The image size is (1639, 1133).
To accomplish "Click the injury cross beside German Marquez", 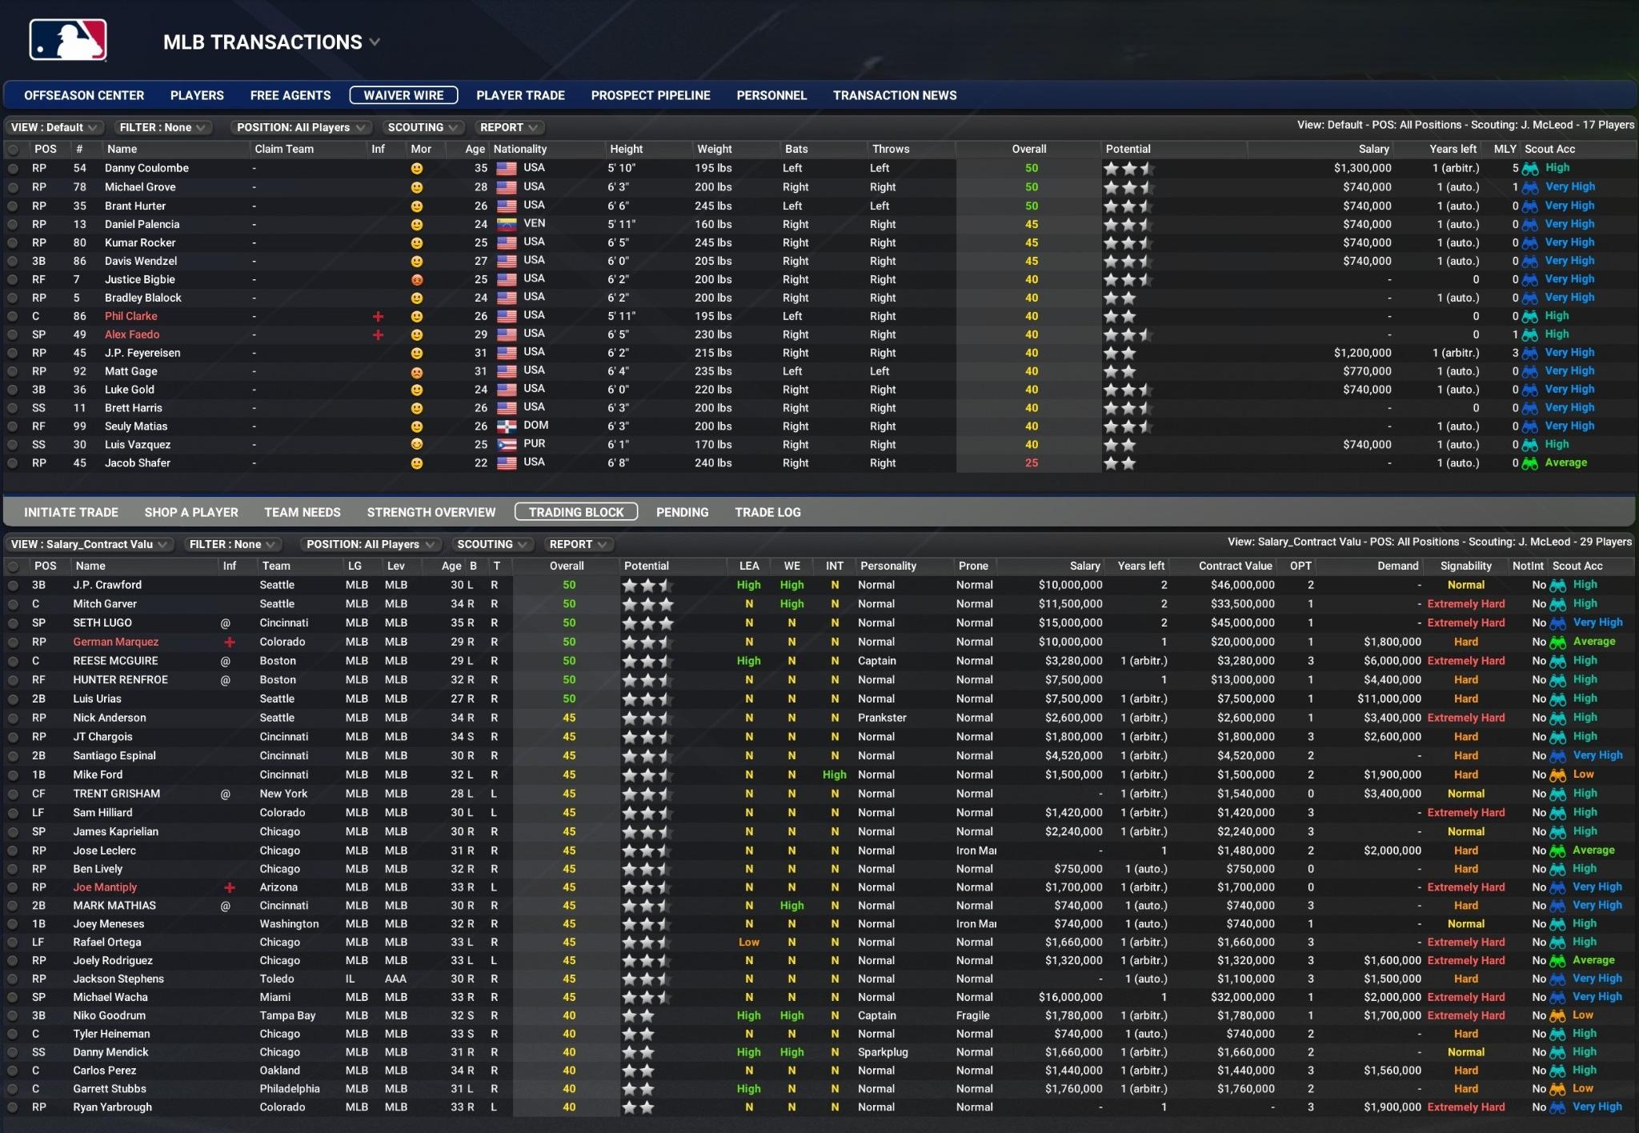I will pos(230,641).
